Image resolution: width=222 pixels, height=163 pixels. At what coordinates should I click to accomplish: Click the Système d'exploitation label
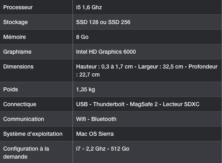coord(33,134)
